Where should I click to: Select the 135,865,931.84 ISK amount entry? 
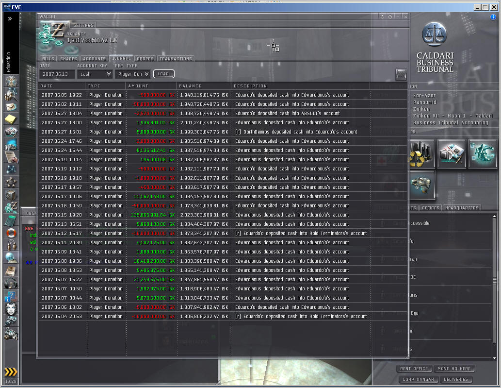[x=223, y=215]
